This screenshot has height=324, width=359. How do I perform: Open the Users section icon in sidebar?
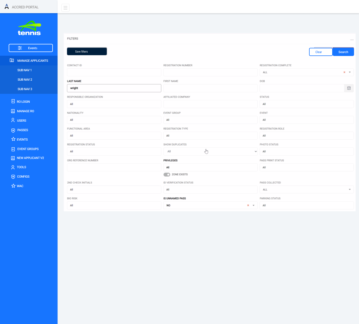[x=13, y=120]
